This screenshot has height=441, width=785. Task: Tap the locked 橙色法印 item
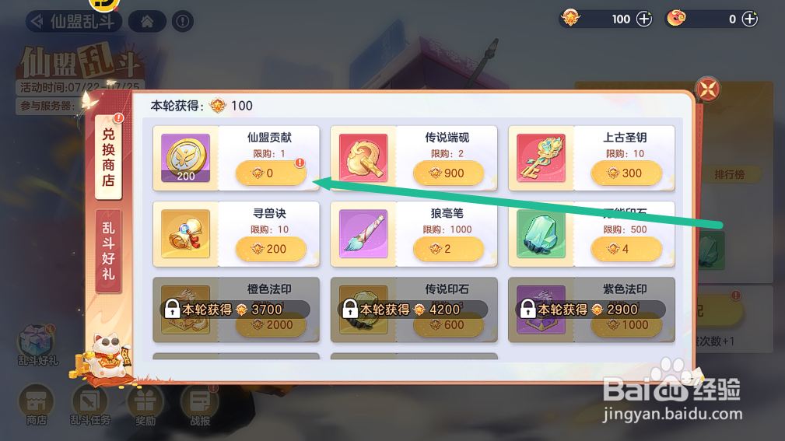tap(236, 310)
